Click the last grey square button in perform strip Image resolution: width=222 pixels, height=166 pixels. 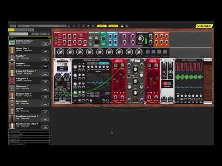pyautogui.click(x=165, y=52)
